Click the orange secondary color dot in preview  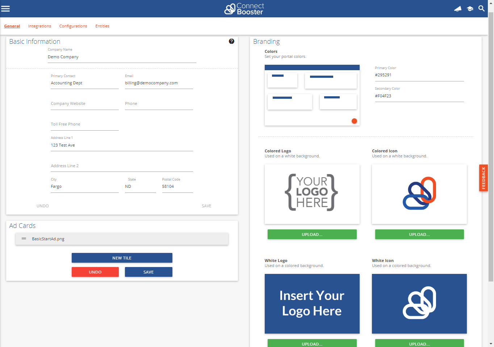point(354,121)
